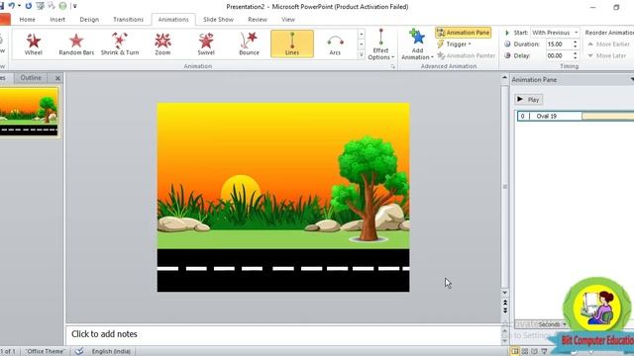The height and width of the screenshot is (356, 634).
Task: Apply the Zoom animation effect
Action: (x=162, y=44)
